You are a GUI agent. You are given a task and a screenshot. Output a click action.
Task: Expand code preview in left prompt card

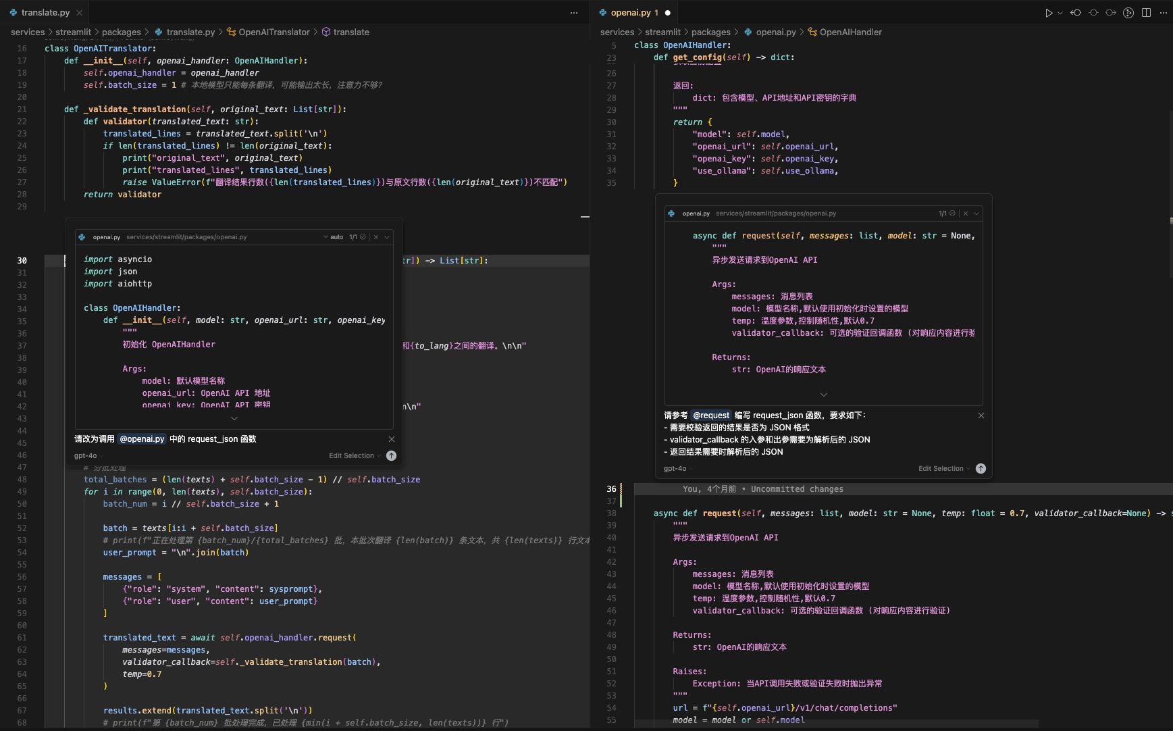[x=234, y=419]
